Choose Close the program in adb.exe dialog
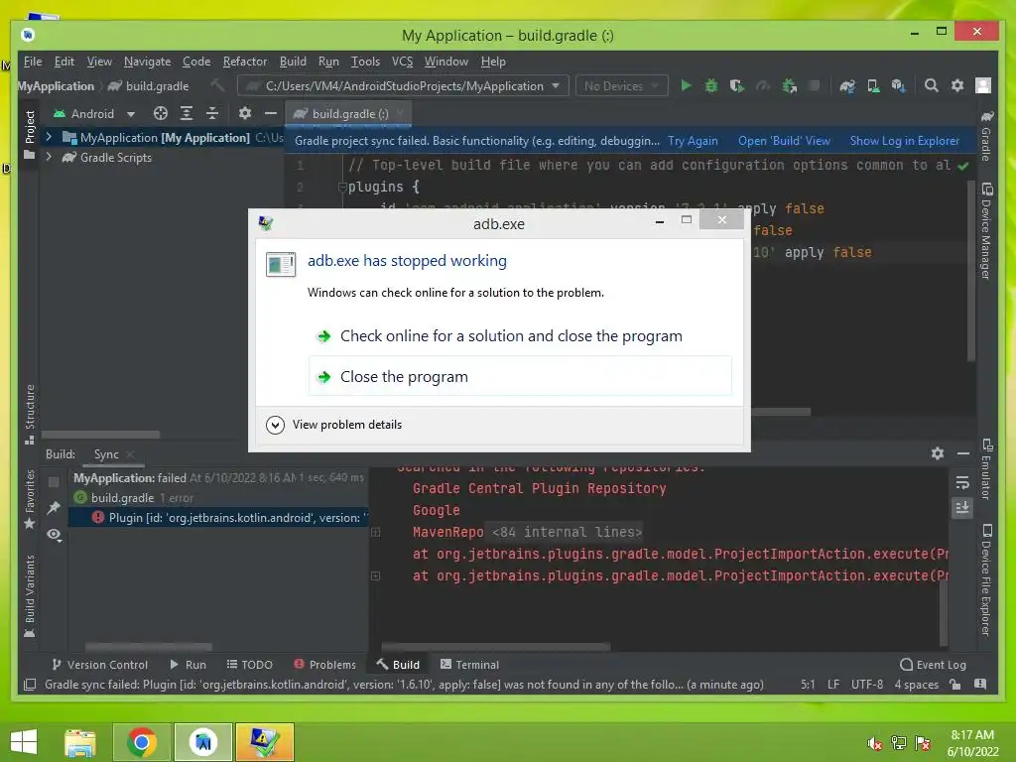Screen dimensions: 1016x762 (x=520, y=376)
